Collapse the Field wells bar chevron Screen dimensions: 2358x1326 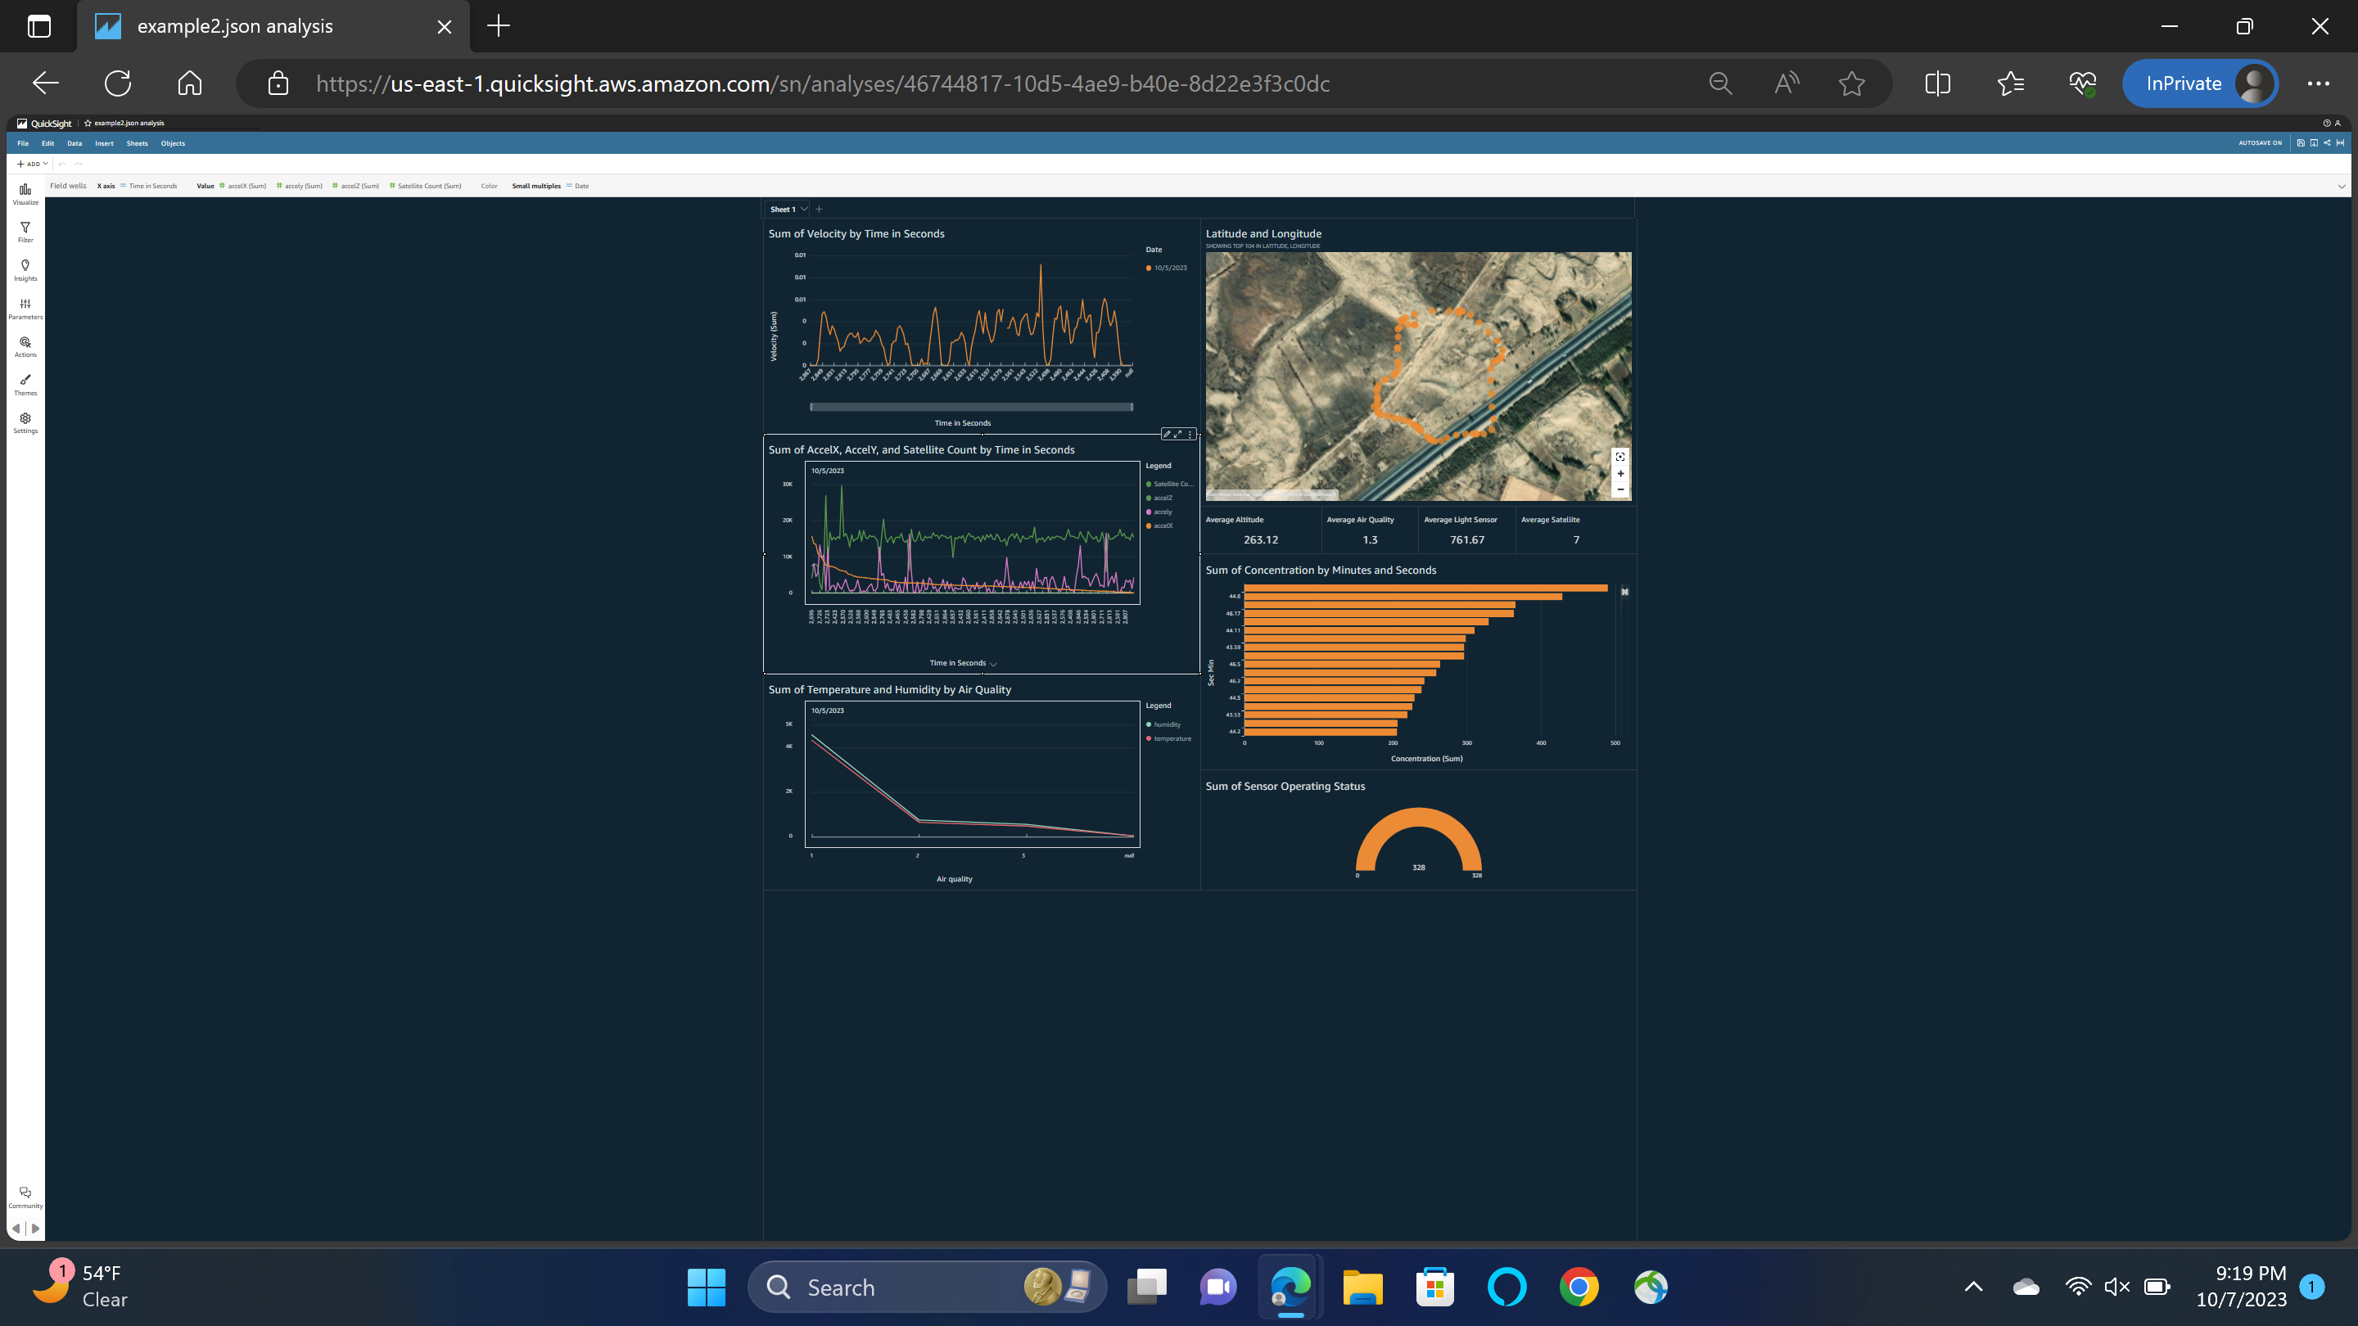(2342, 186)
